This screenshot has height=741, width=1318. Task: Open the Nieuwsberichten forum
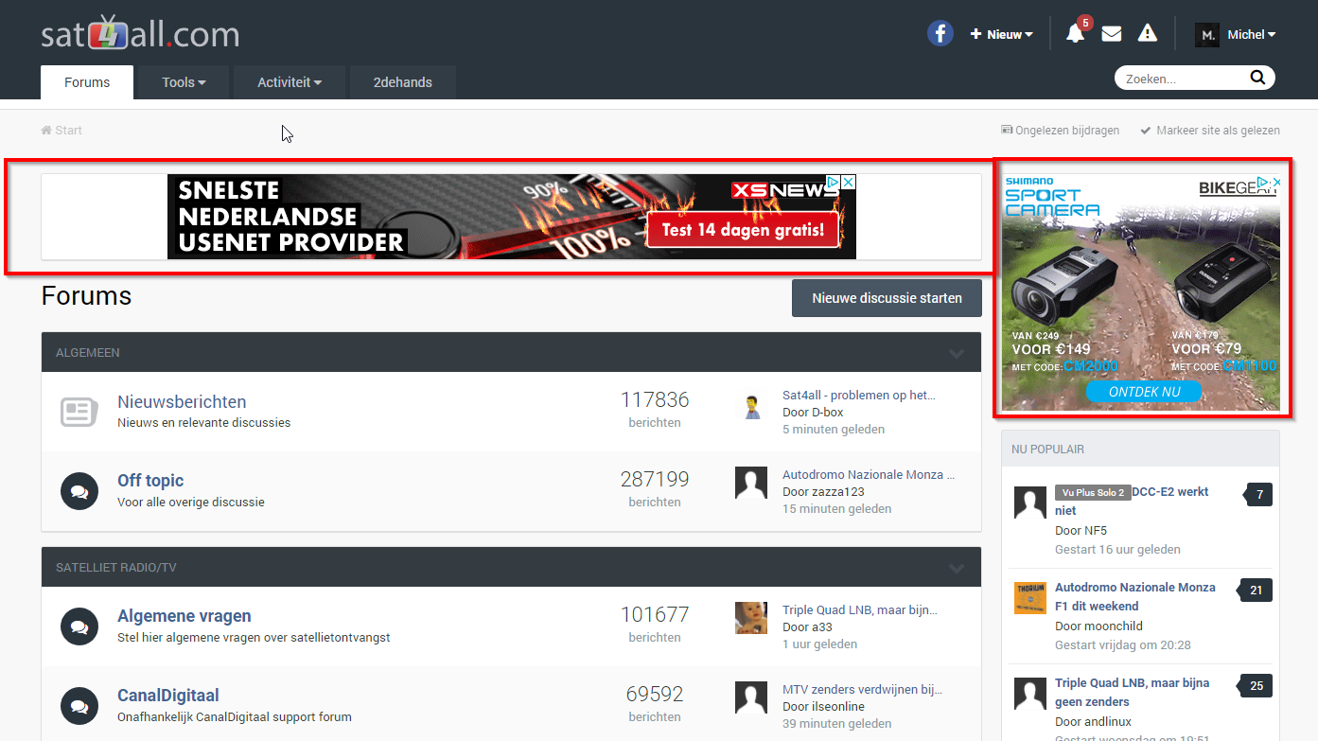(x=182, y=401)
